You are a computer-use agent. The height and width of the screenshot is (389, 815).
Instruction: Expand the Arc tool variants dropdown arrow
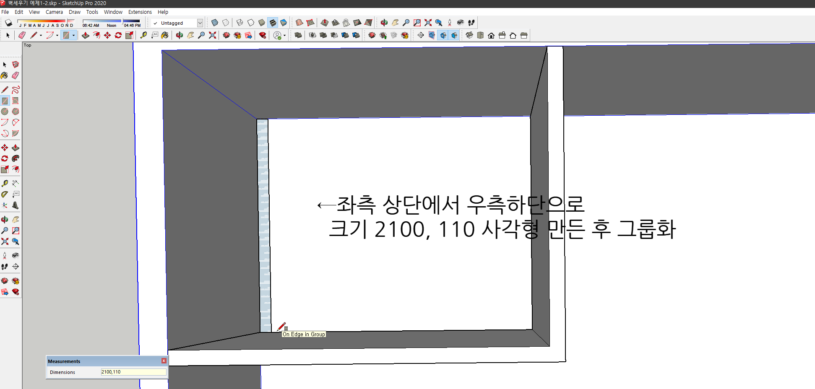pos(57,35)
